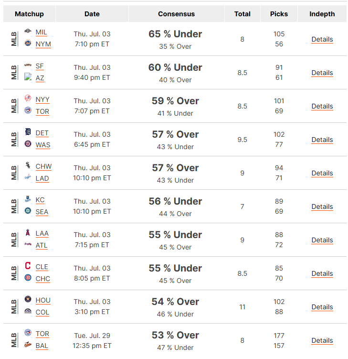The image size is (348, 359).
Task: Click the broken Arizona team logo image
Action: coord(28,76)
